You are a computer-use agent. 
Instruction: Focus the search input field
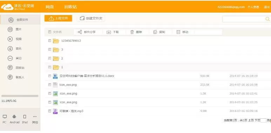pos(244,19)
